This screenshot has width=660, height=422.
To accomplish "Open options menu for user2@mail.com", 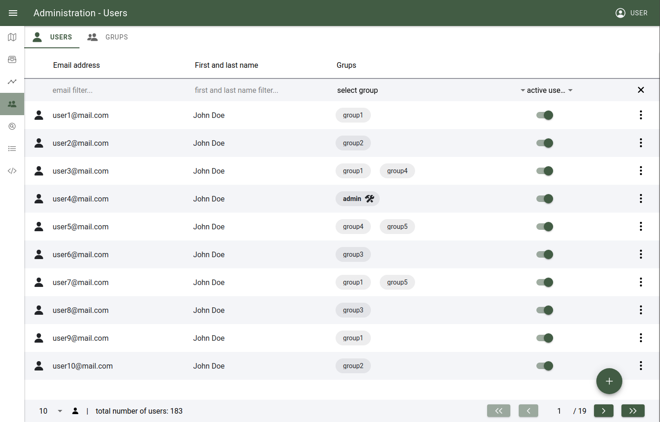I will [641, 143].
